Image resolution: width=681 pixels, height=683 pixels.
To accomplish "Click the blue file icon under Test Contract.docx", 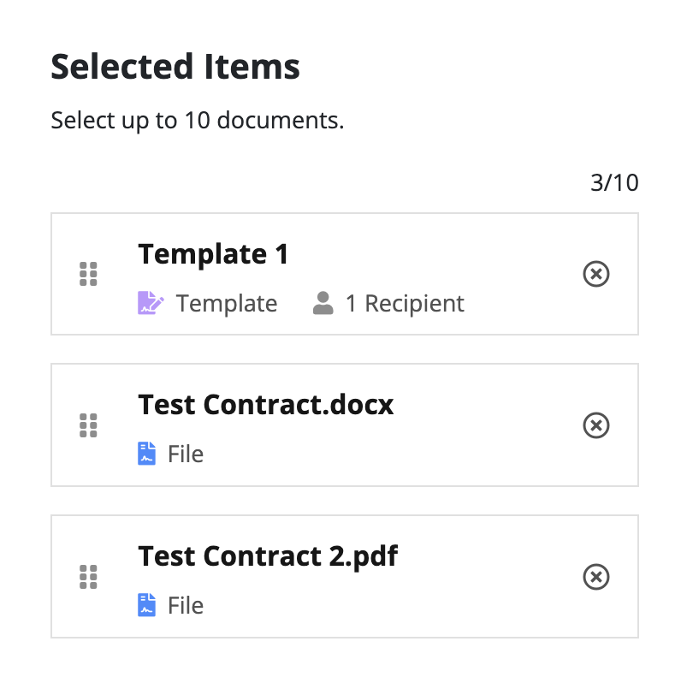I will (x=147, y=454).
